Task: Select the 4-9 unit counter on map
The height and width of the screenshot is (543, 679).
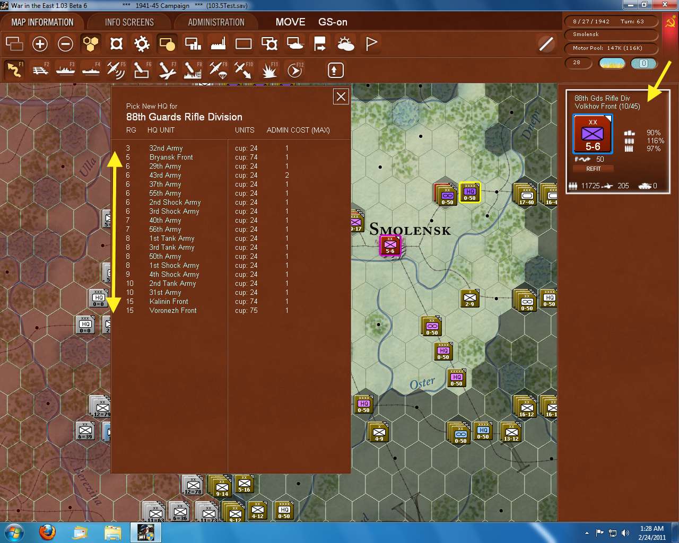Action: coord(379,433)
